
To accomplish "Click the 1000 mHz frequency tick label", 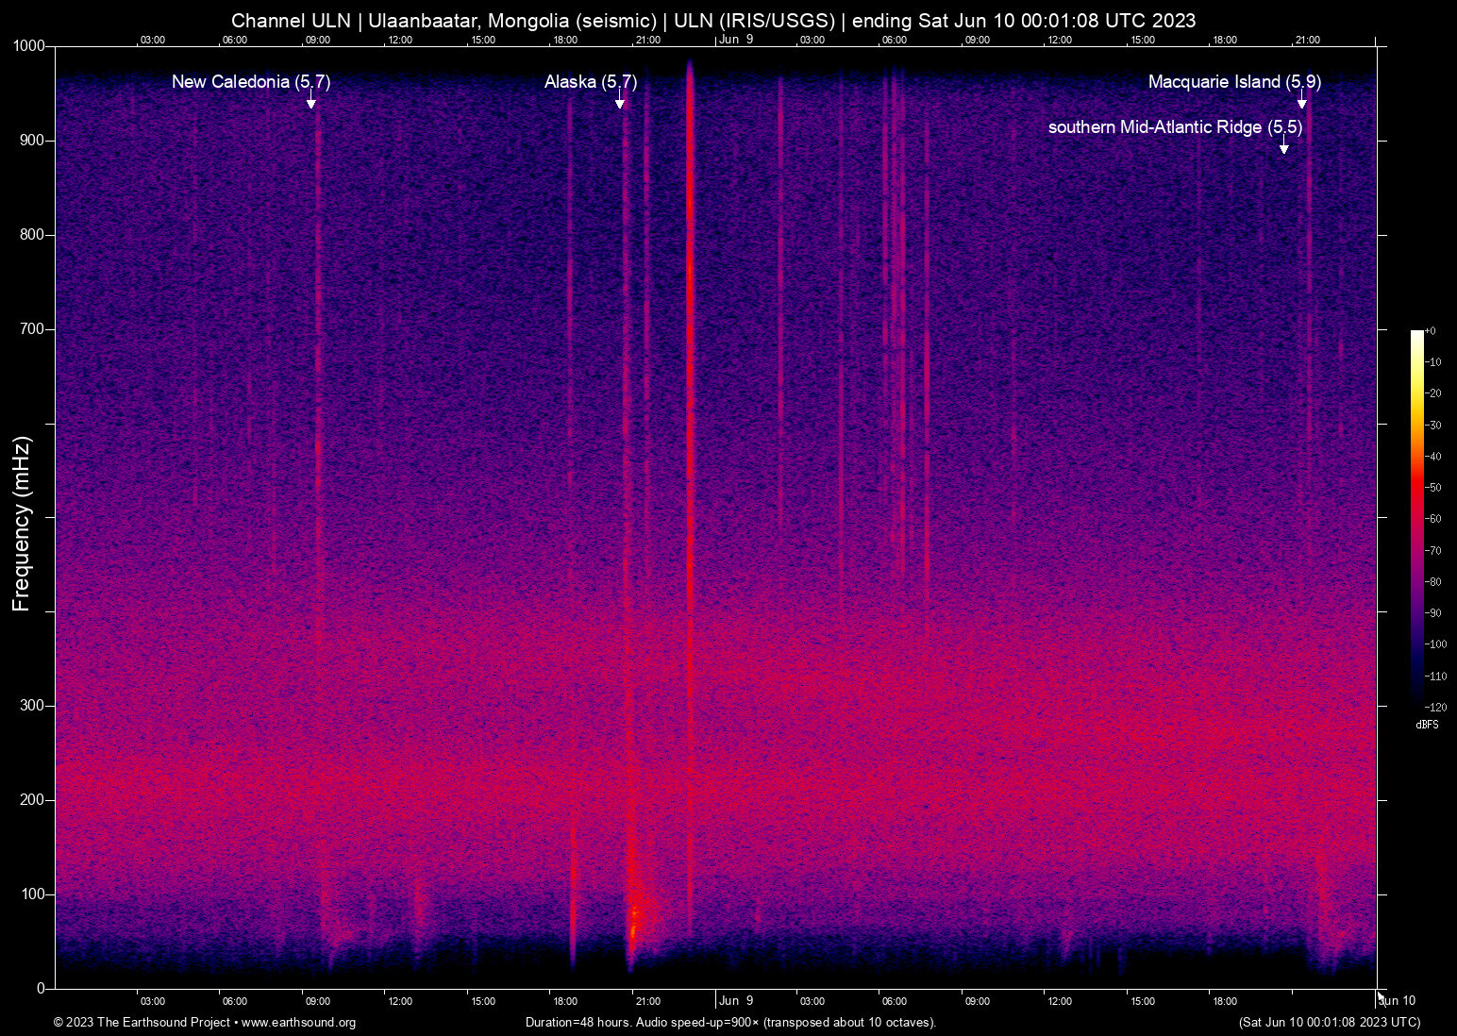I will pyautogui.click(x=28, y=46).
